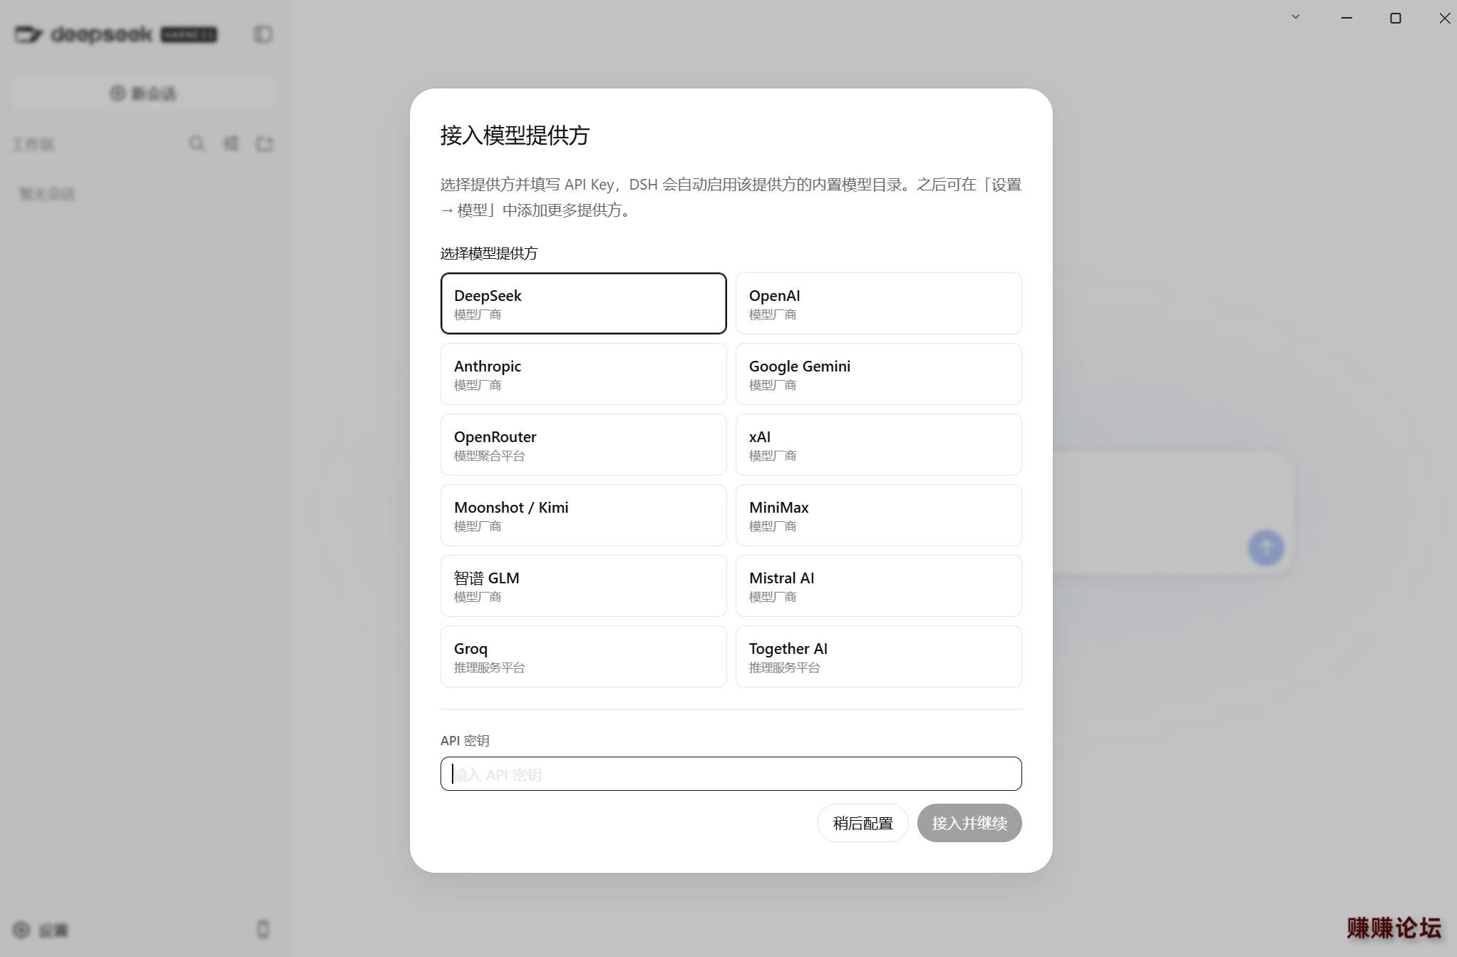Click the API 密钥 label
The height and width of the screenshot is (957, 1457).
pyautogui.click(x=465, y=740)
